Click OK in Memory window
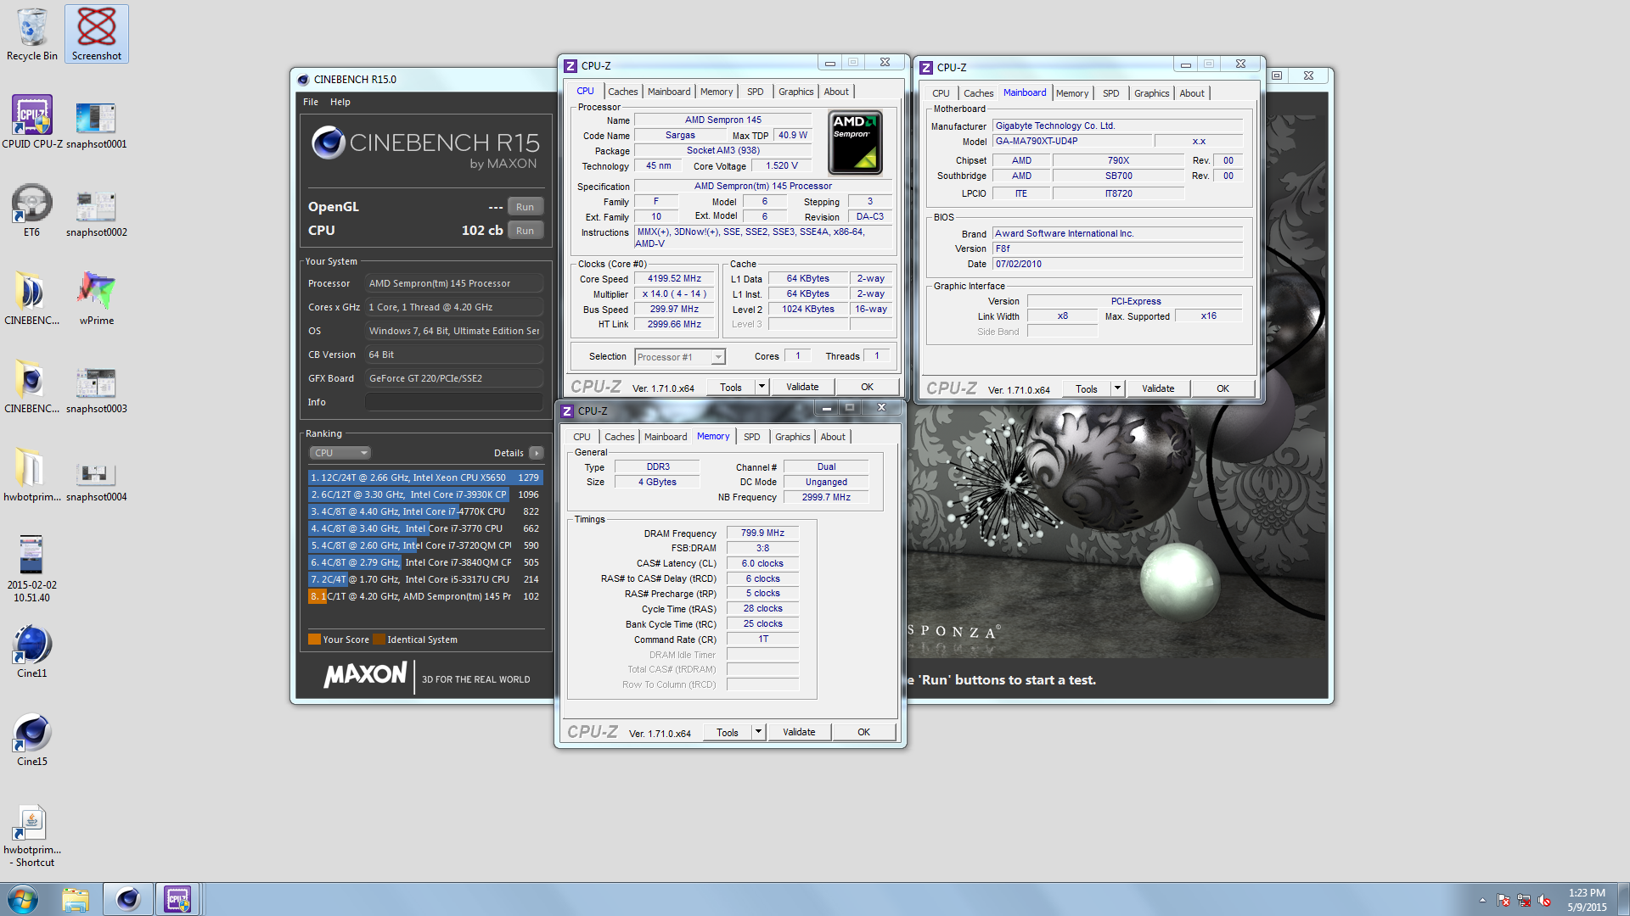 point(863,732)
